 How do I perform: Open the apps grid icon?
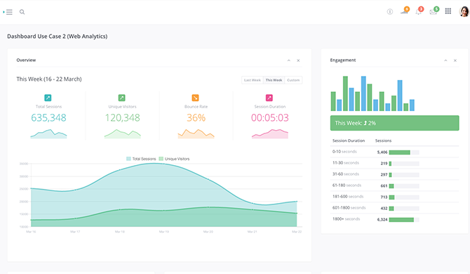coord(448,11)
